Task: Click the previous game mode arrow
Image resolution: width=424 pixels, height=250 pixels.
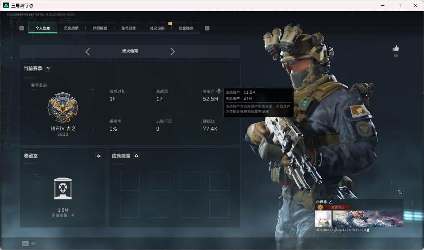Action: click(87, 52)
